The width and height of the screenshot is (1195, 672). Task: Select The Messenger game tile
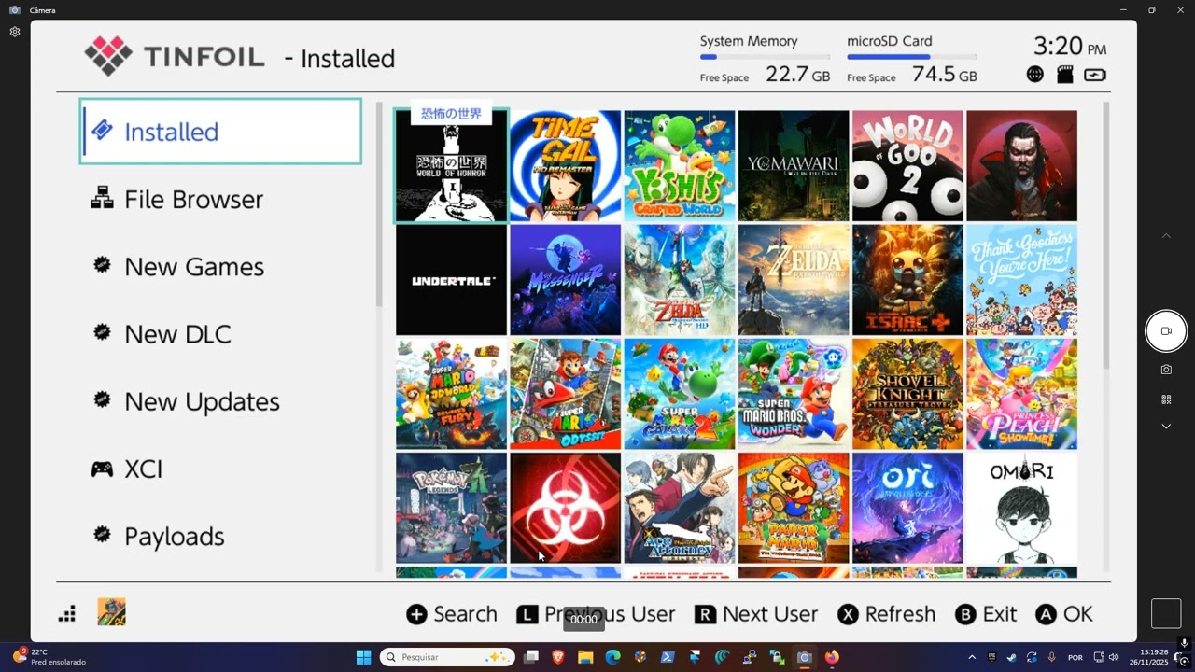(565, 280)
